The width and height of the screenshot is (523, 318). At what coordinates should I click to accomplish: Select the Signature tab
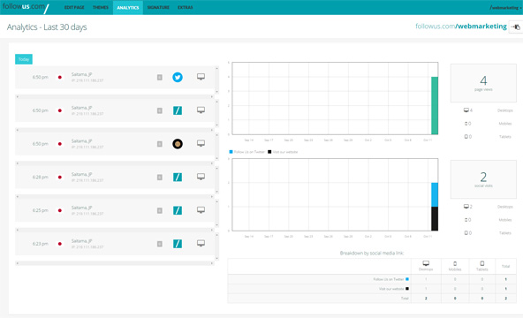click(x=158, y=7)
